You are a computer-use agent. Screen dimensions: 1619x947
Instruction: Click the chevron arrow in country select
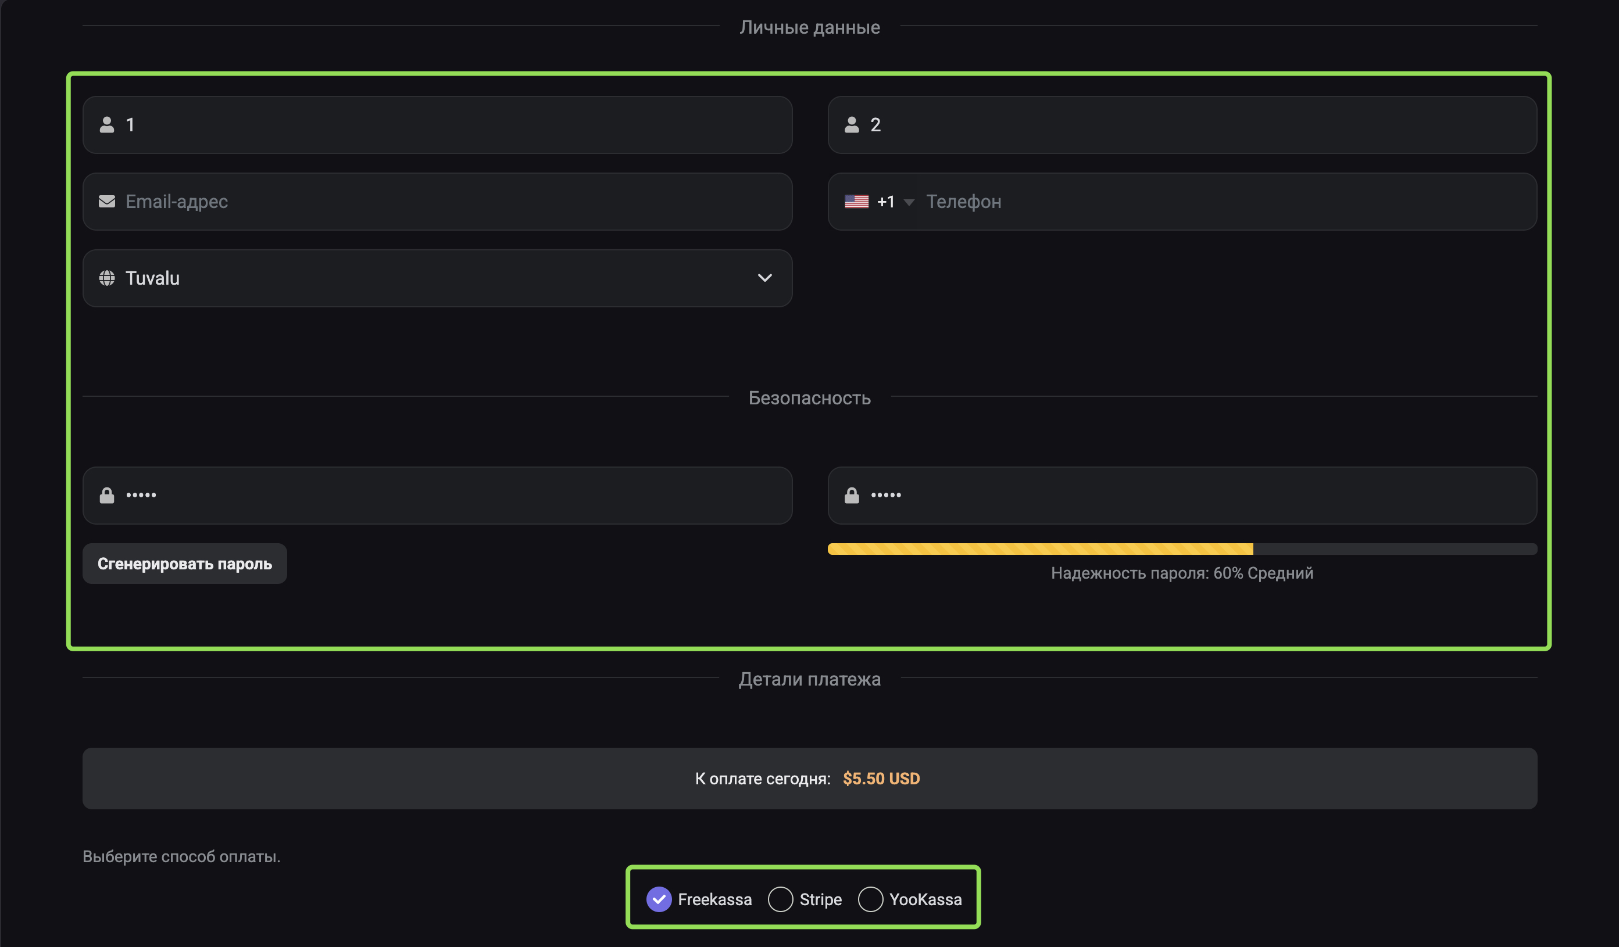coord(764,278)
